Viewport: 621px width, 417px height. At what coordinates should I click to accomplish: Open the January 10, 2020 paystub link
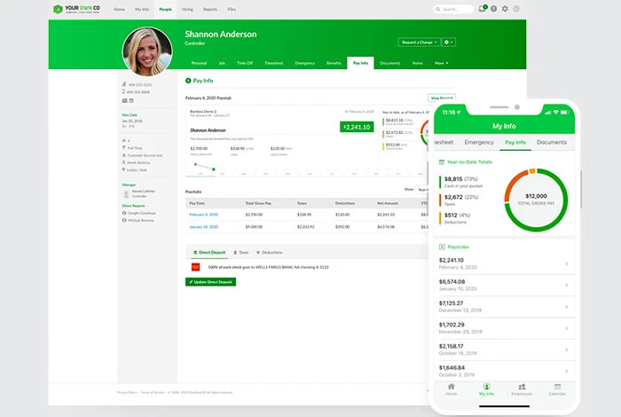[203, 227]
